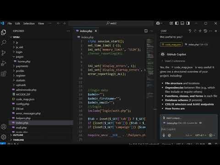Start voice chat with microphone icon

point(164,135)
